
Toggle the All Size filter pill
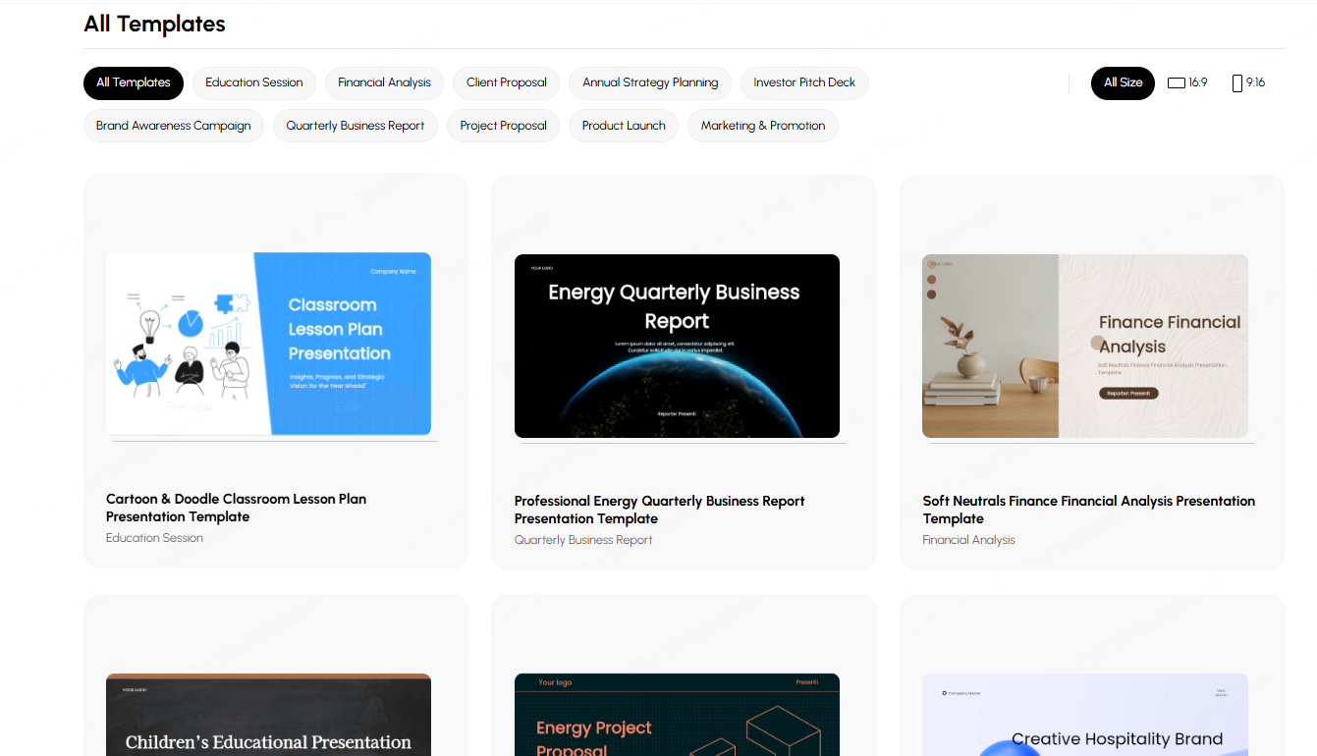click(x=1123, y=83)
